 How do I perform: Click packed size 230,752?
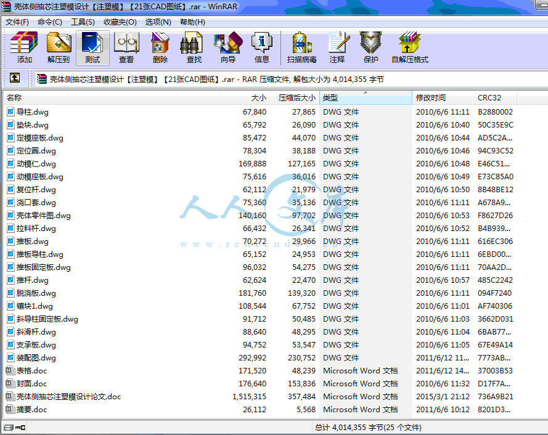pyautogui.click(x=301, y=357)
